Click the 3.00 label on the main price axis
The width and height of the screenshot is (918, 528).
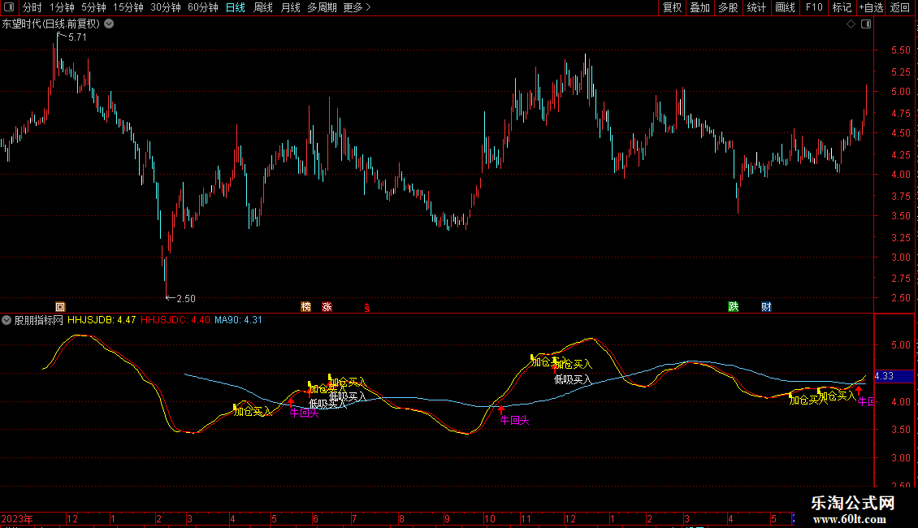[900, 257]
